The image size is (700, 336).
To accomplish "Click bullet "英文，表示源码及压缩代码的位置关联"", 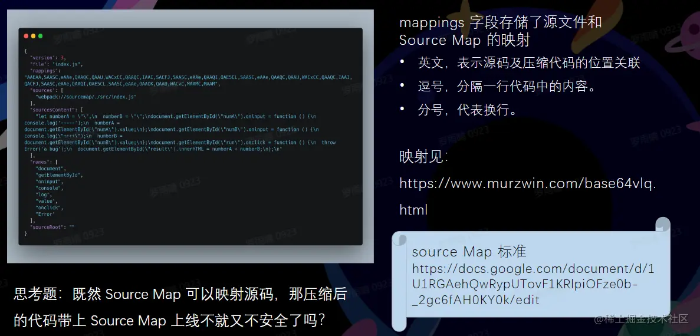I will pyautogui.click(x=529, y=63).
